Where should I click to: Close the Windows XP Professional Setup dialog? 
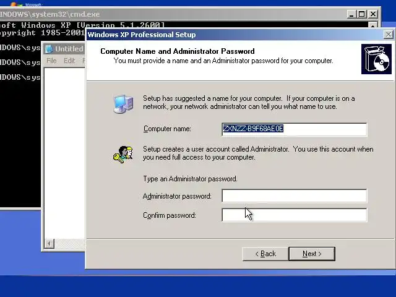point(388,35)
